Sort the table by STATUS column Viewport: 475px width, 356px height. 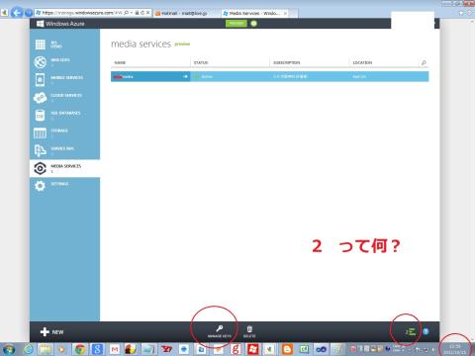[201, 62]
